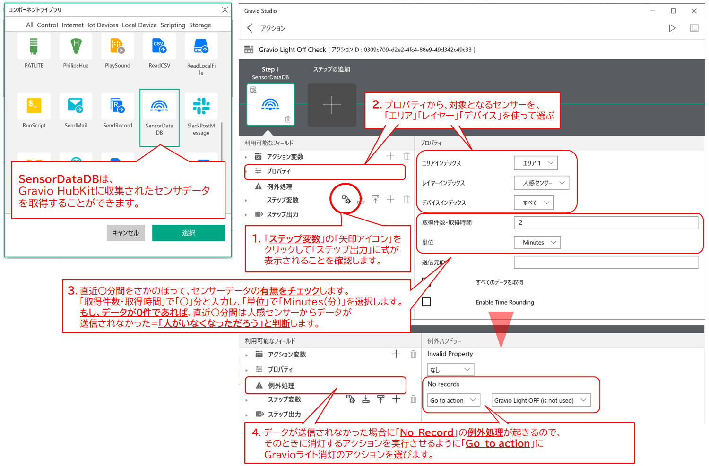709x466 pixels.
Task: Delete Step 1 using its trash icon
Action: tap(288, 119)
